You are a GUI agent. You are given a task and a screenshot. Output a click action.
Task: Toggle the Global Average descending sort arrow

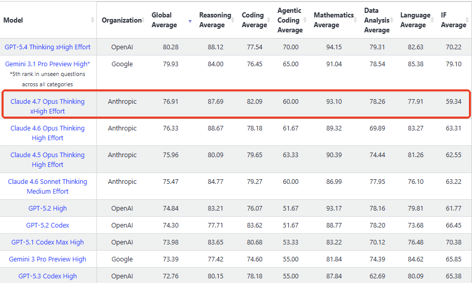coord(190,21)
